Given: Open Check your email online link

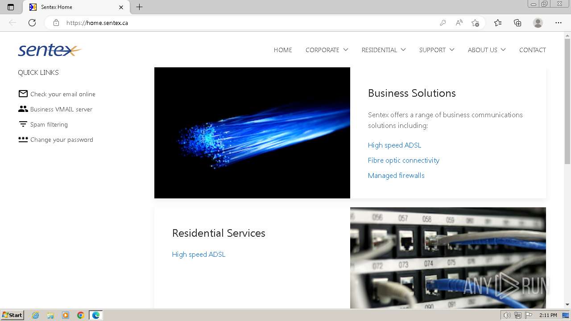Looking at the screenshot, I should point(63,94).
